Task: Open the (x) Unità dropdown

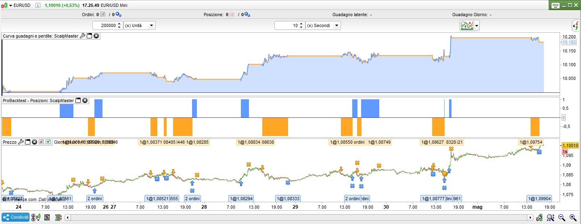Action: [140, 25]
